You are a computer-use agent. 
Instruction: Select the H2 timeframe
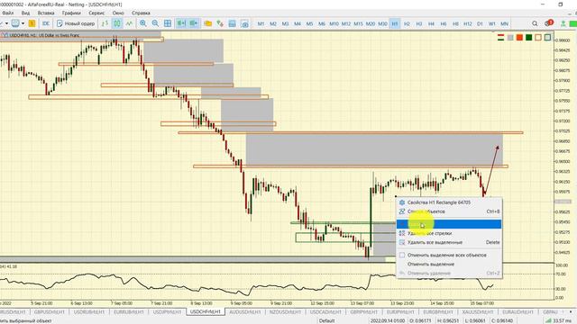click(407, 23)
